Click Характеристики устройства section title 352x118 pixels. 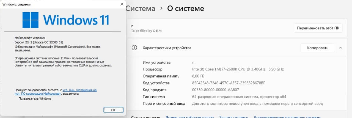tap(167, 48)
